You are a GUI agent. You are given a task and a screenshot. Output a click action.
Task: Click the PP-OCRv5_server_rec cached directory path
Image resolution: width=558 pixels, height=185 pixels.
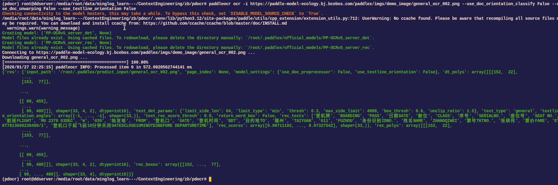(x=310, y=48)
